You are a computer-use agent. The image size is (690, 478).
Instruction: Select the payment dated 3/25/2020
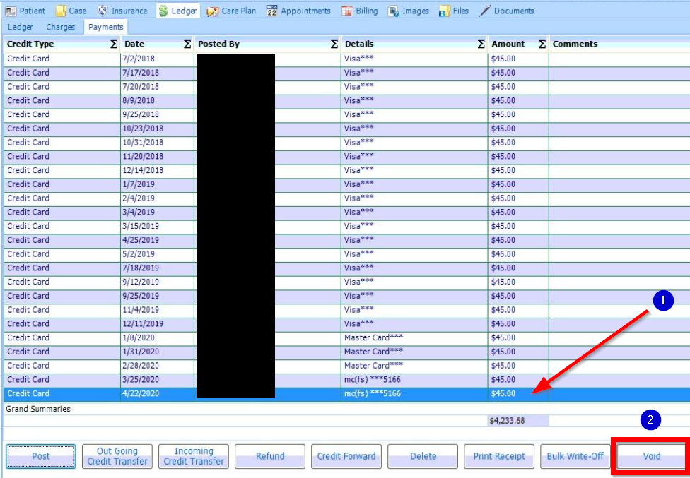click(346, 380)
